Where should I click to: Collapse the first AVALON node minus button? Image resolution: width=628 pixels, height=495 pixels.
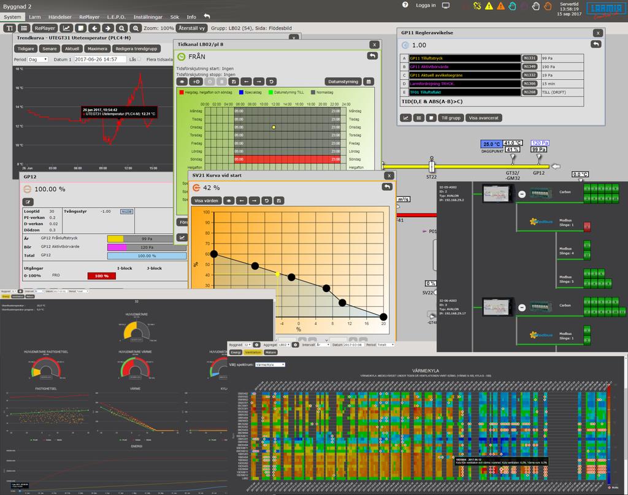[522, 194]
